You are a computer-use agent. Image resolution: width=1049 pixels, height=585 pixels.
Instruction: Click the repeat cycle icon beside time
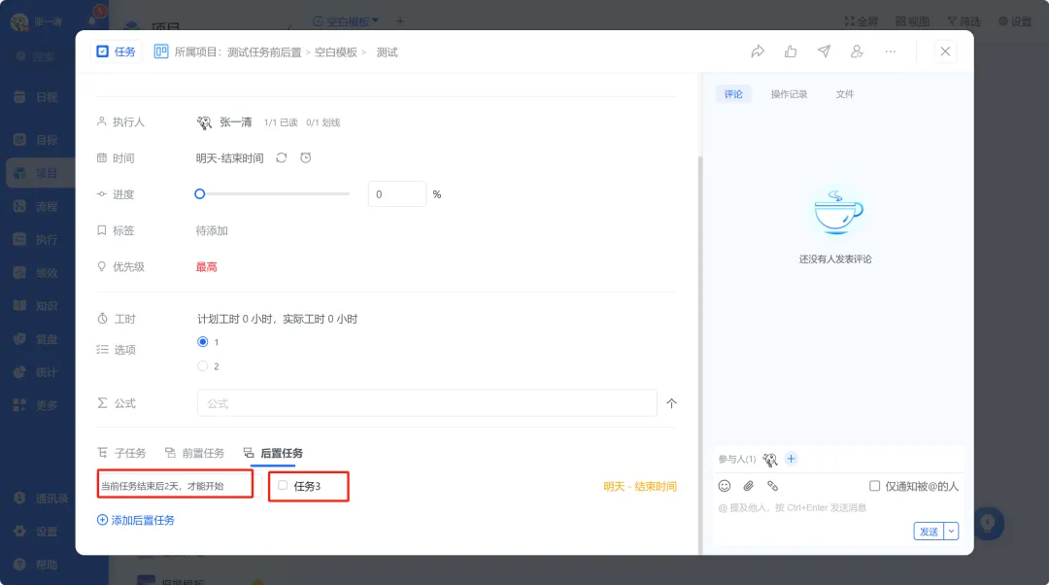(282, 158)
